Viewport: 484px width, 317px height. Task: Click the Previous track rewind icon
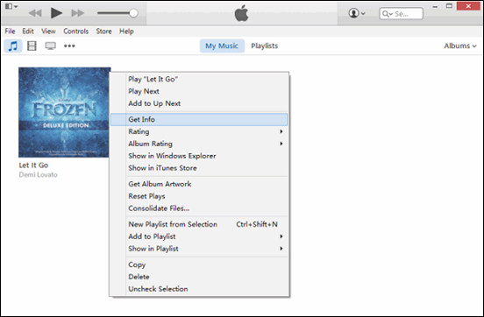[x=35, y=13]
